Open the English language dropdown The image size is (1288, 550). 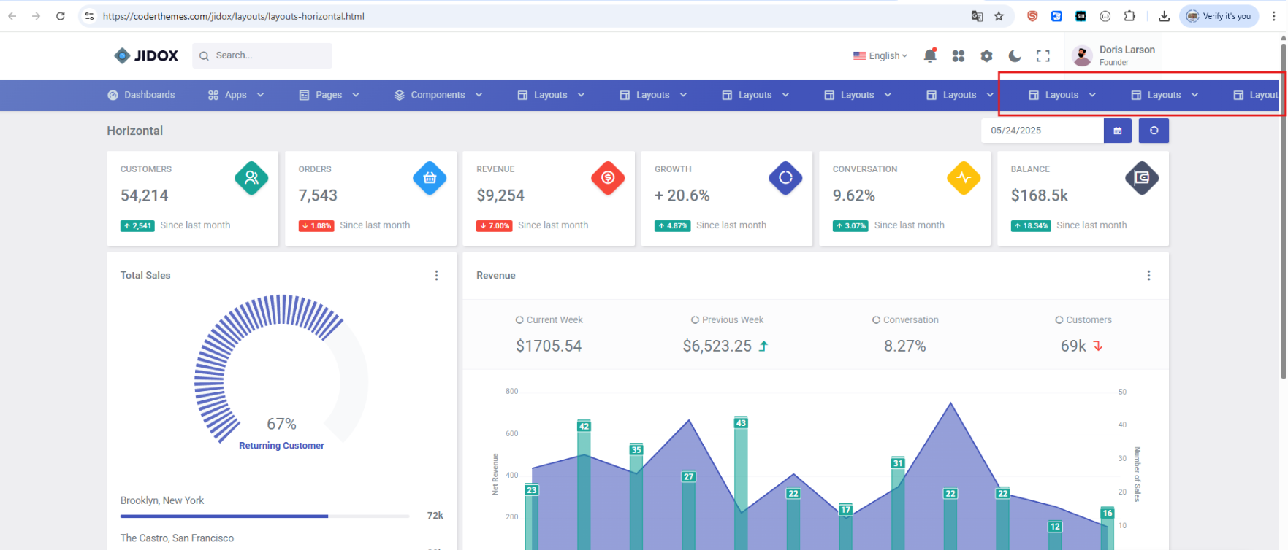[x=880, y=55]
